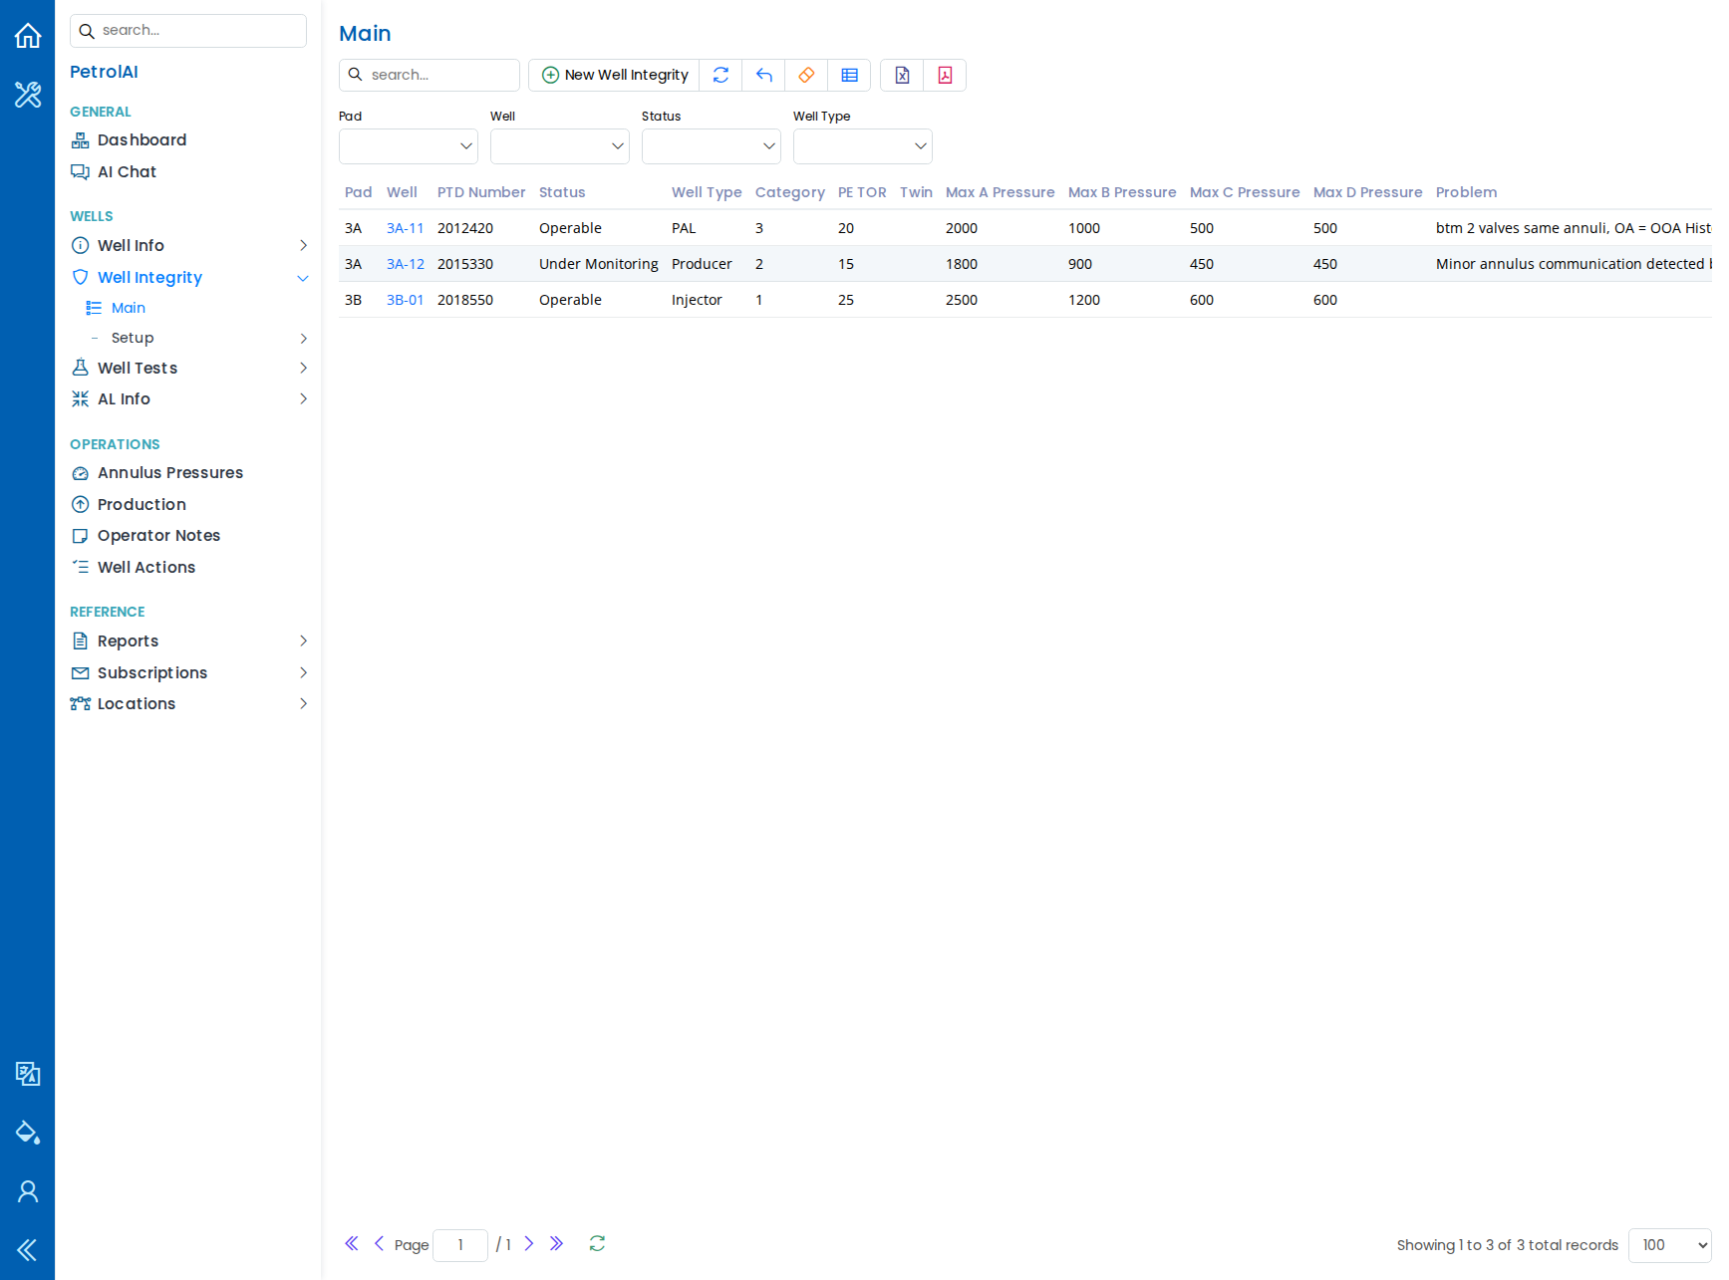The height and width of the screenshot is (1280, 1729).
Task: Click the green reload icon in pagination
Action: [597, 1243]
